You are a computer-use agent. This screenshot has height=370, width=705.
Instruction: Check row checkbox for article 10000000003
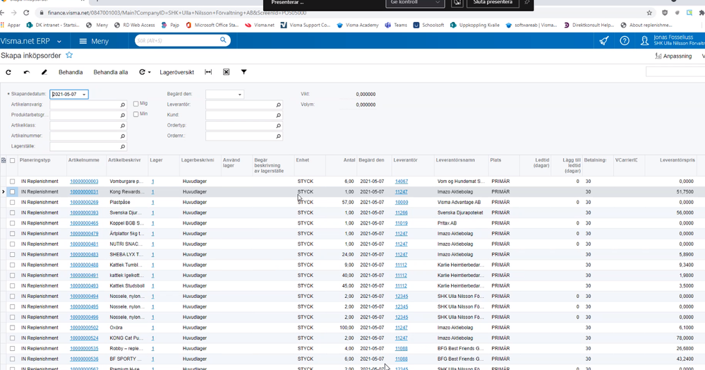(x=13, y=181)
